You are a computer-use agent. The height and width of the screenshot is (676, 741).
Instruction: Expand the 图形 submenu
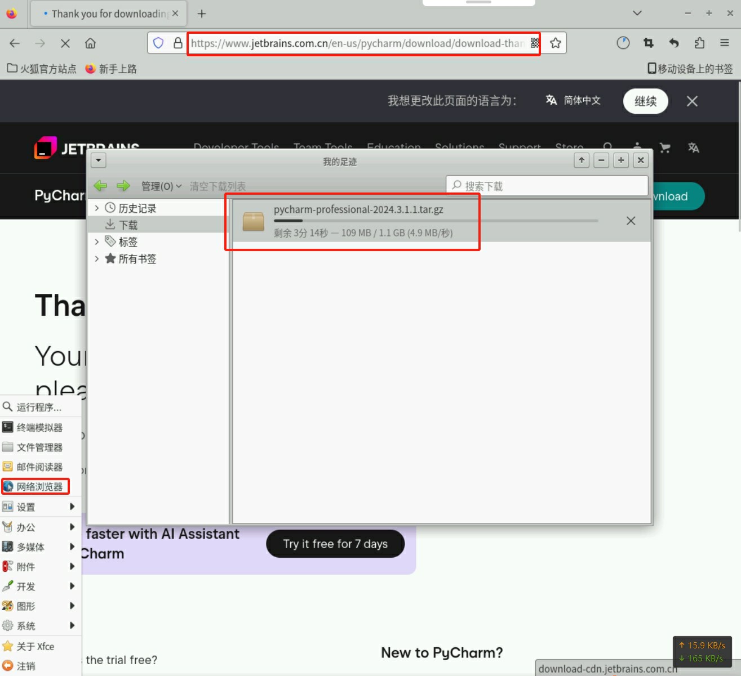(39, 606)
